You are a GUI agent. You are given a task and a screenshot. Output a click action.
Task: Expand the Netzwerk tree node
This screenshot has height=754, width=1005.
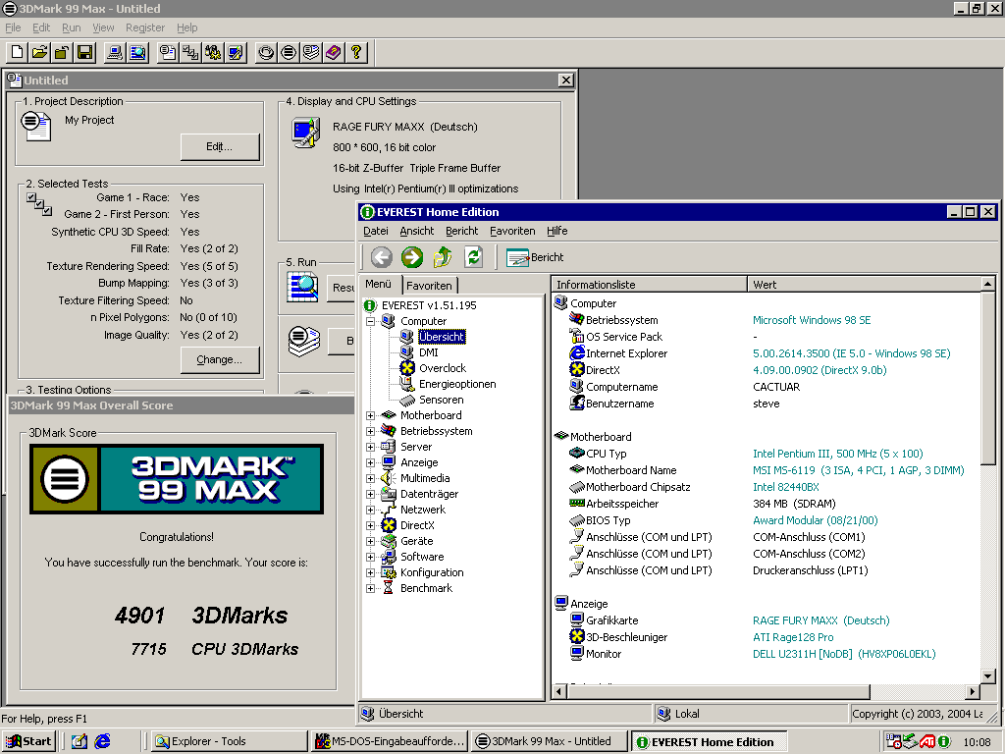point(370,510)
